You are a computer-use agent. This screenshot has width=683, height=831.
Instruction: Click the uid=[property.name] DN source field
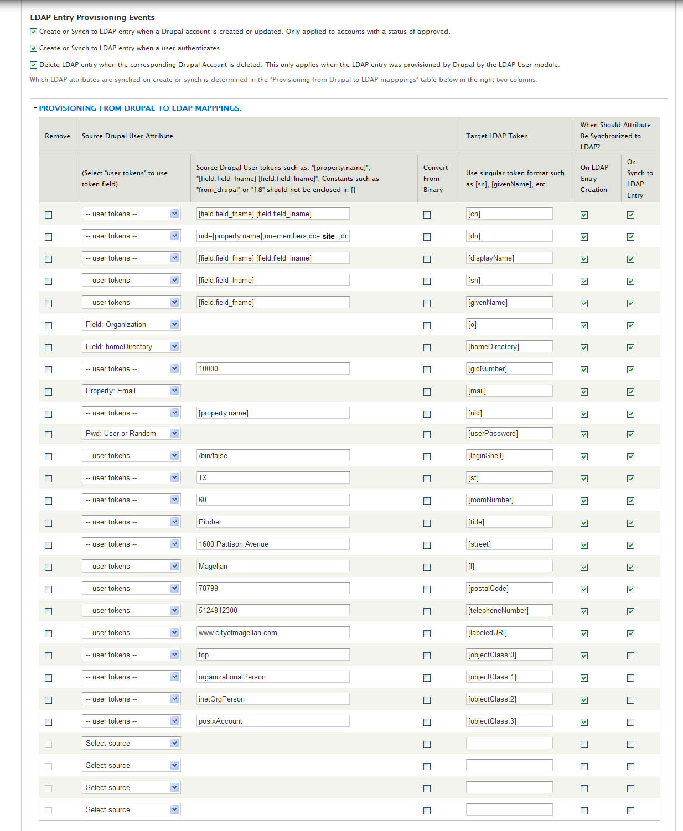pos(273,236)
